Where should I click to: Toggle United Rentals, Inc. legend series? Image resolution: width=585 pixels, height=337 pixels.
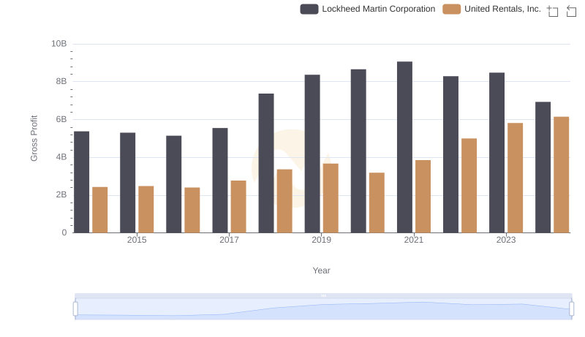tap(491, 9)
